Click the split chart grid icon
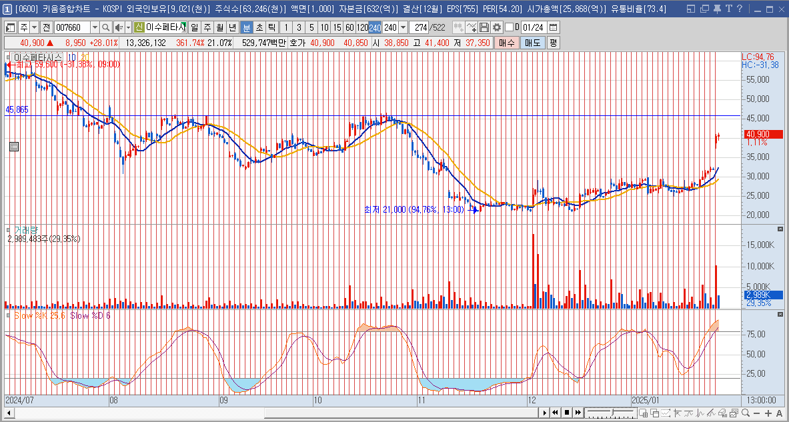Screen dimensions: 789x422 [643, 413]
